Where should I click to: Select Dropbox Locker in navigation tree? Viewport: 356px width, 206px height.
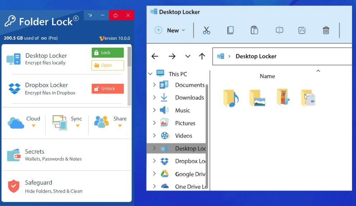(x=190, y=161)
